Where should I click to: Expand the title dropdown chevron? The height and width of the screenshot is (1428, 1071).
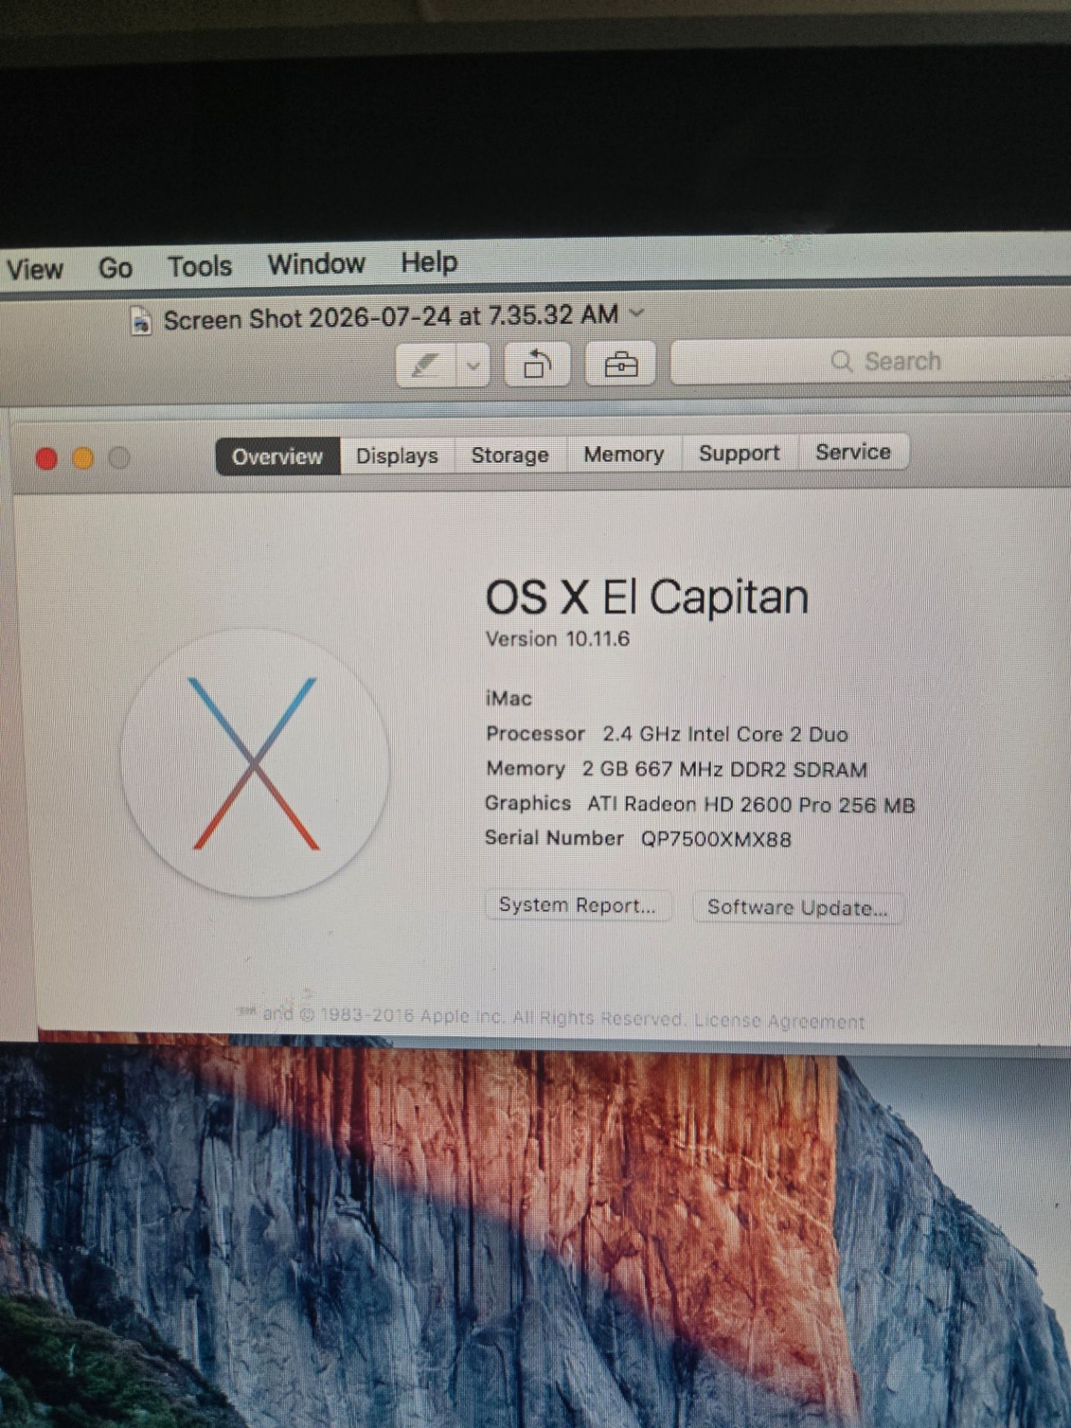point(636,313)
